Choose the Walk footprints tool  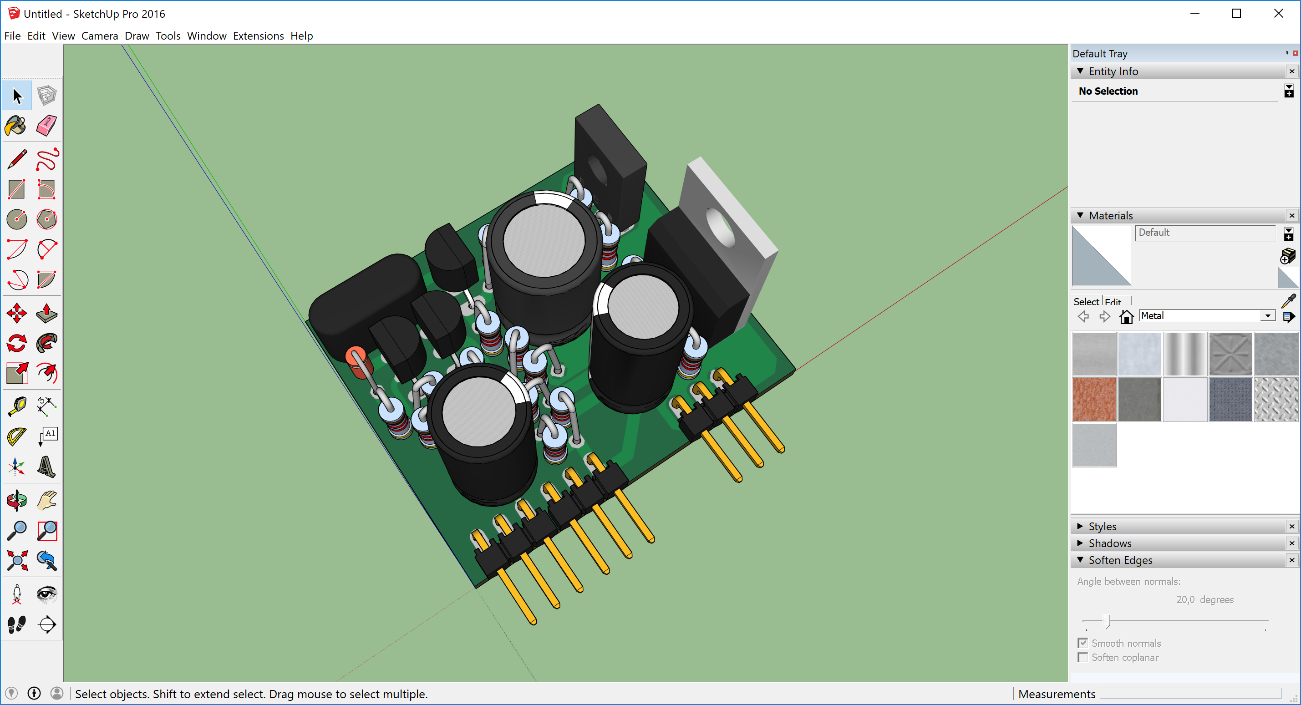(17, 625)
